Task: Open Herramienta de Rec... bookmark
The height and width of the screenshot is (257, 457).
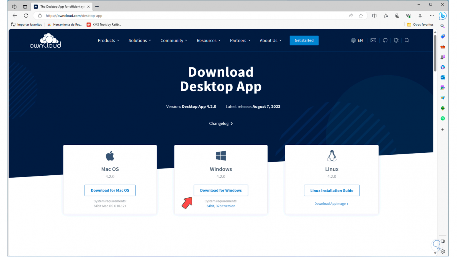Action: click(x=65, y=25)
